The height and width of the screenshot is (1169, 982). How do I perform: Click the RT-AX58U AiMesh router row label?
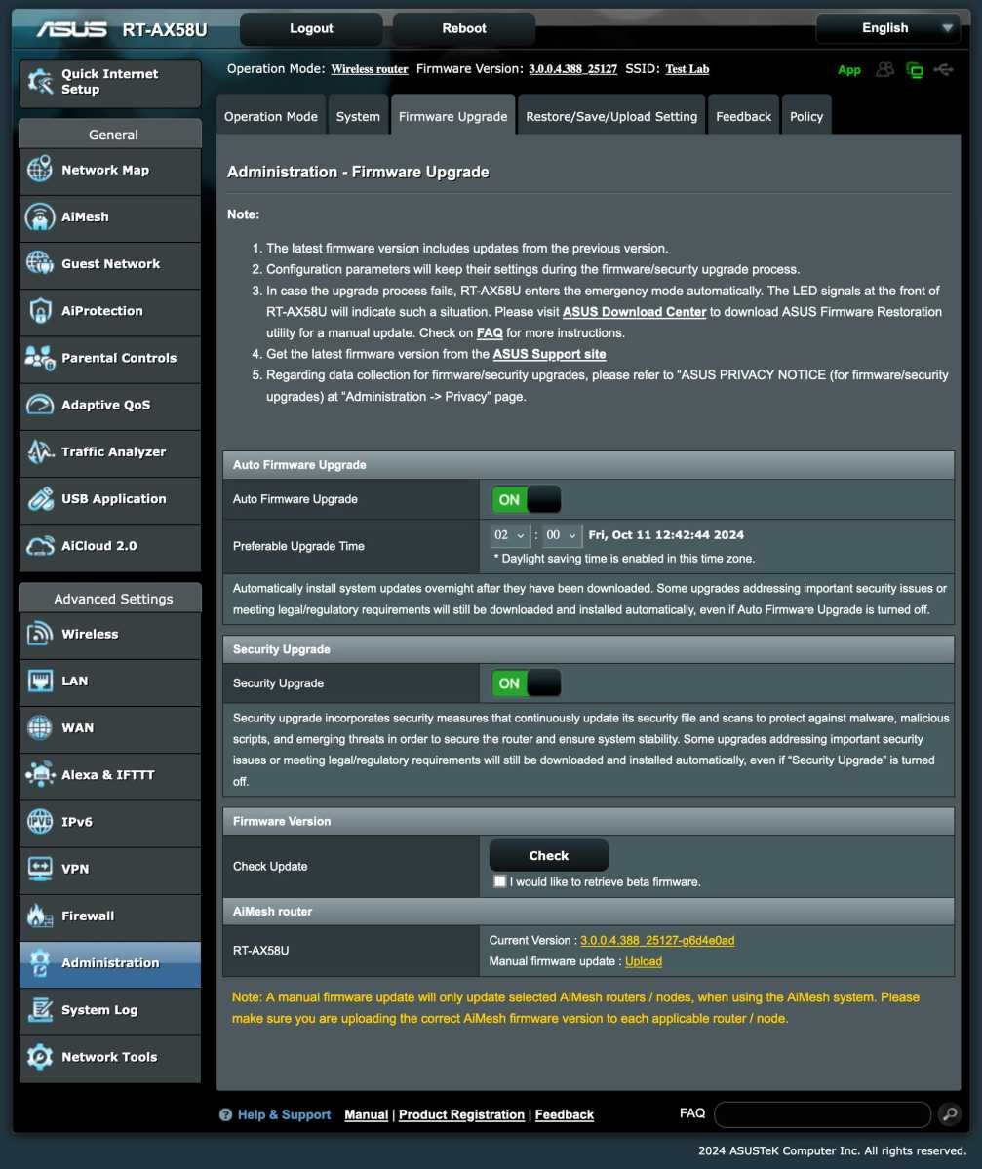[260, 951]
